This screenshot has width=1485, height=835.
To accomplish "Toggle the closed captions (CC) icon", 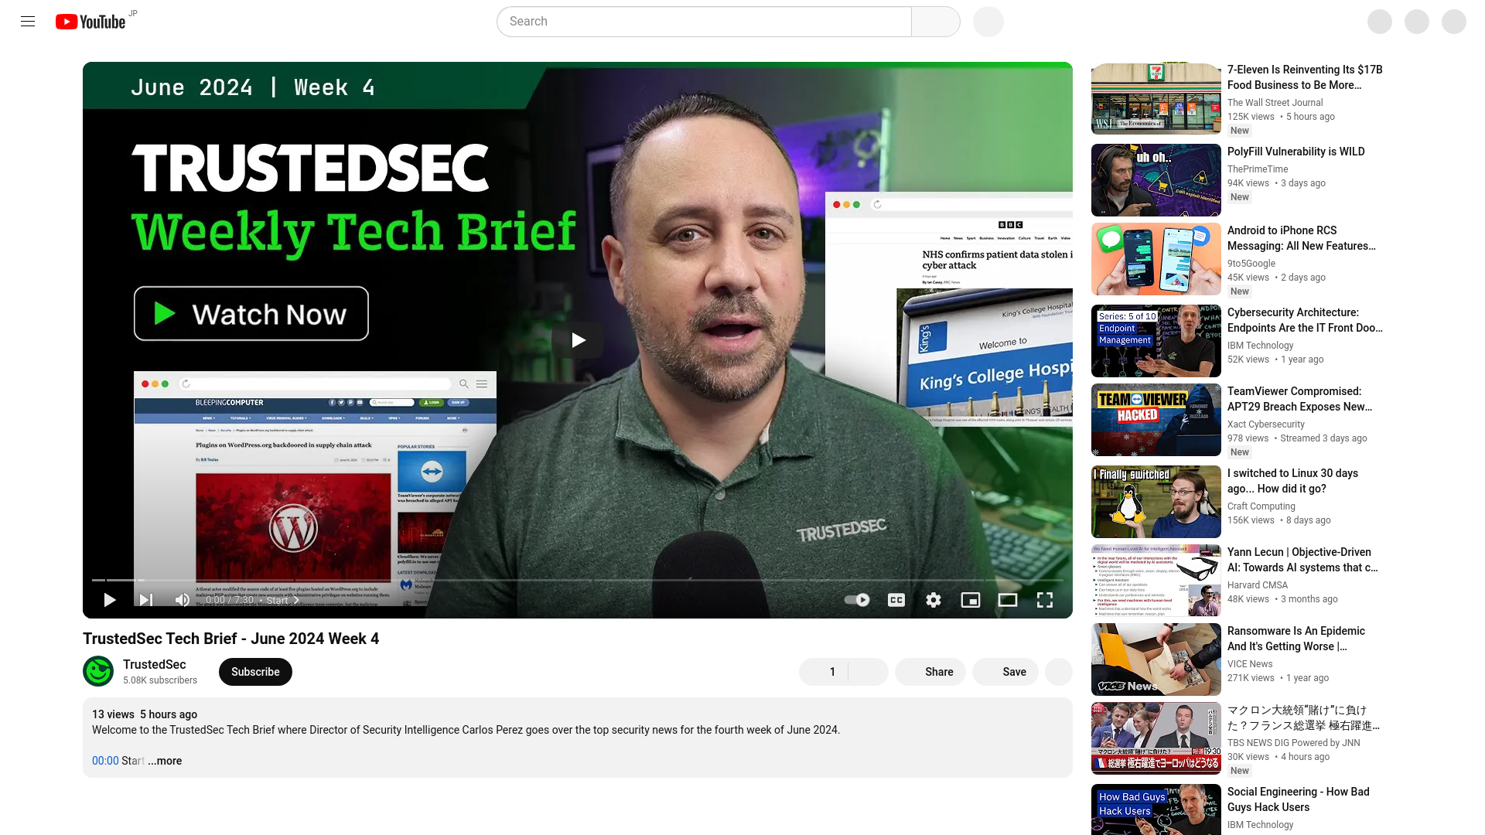I will 896,599.
